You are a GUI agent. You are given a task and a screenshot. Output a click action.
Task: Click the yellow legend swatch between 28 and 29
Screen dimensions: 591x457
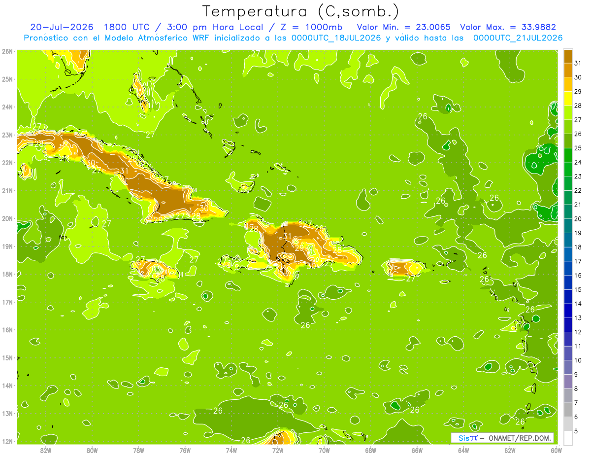pyautogui.click(x=568, y=99)
